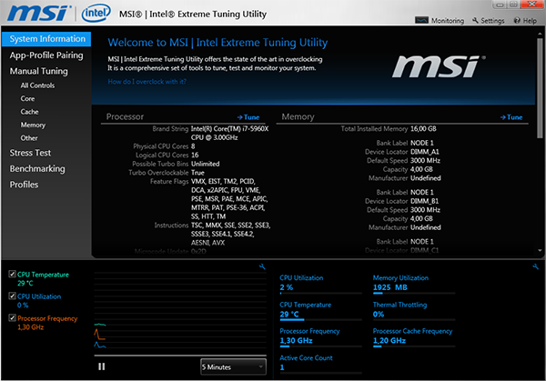Click scrollbar up arrow in info panel
Viewport: 546px width, 381px height.
(540, 34)
